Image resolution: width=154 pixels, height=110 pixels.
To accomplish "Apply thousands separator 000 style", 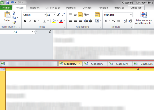I will tap(119, 21).
